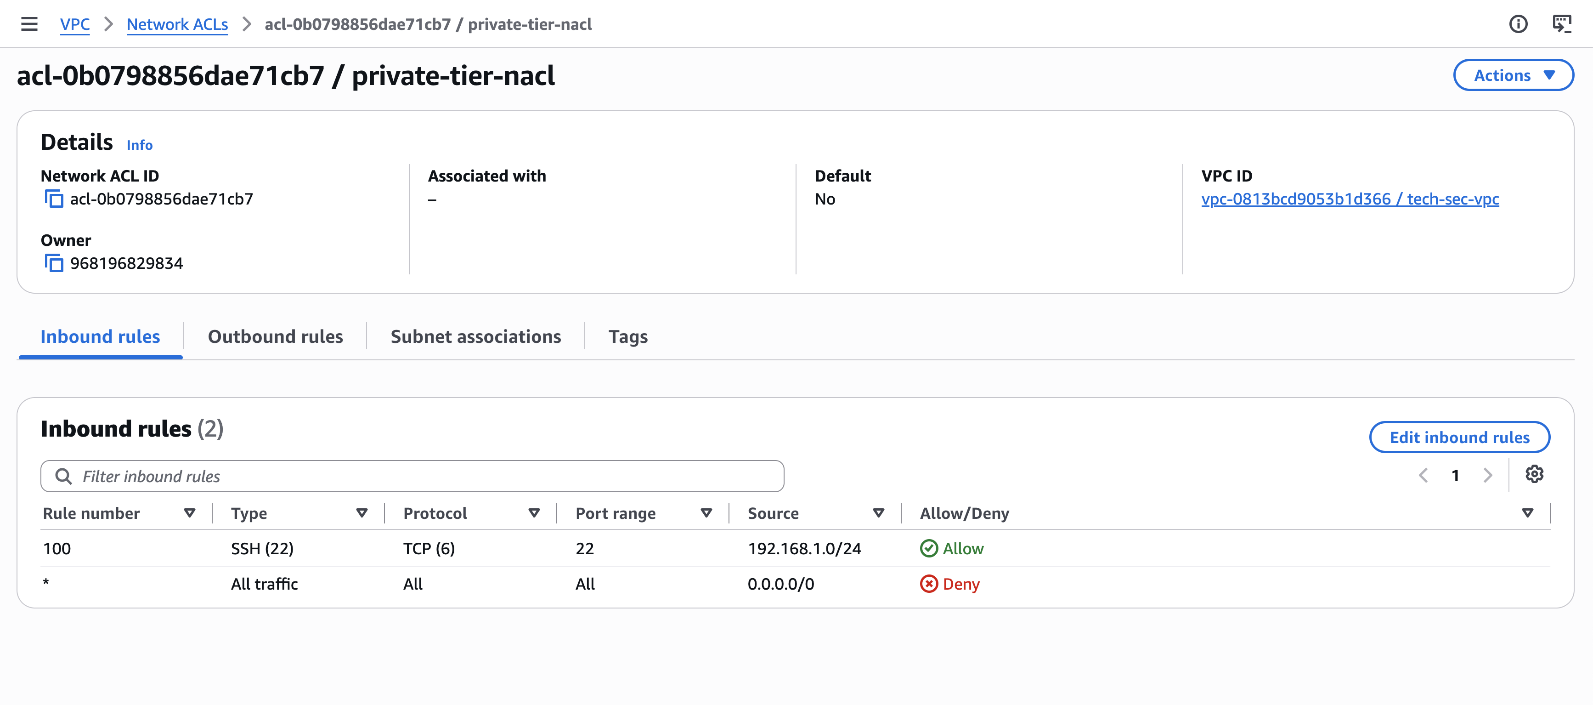Click the green Allow status icon

click(929, 549)
